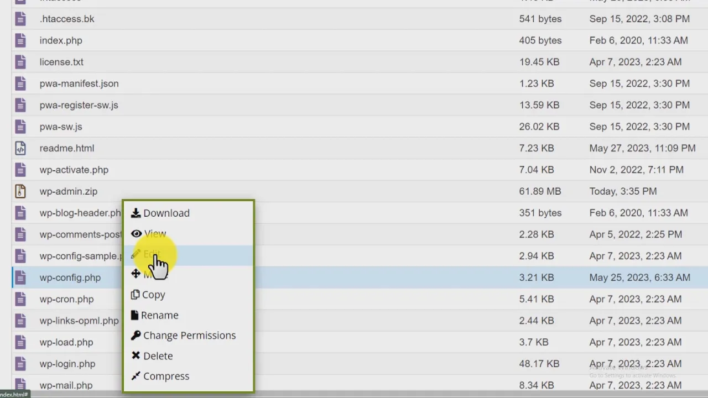708x398 pixels.
Task: Click the file icon beside wp-login.php
Action: pos(20,364)
